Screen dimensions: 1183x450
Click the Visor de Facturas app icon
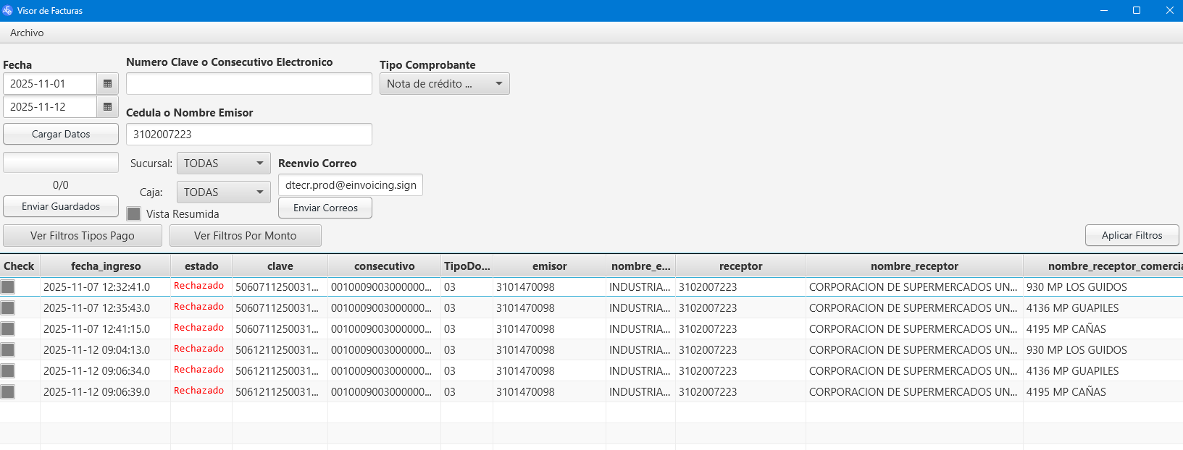pyautogui.click(x=8, y=10)
